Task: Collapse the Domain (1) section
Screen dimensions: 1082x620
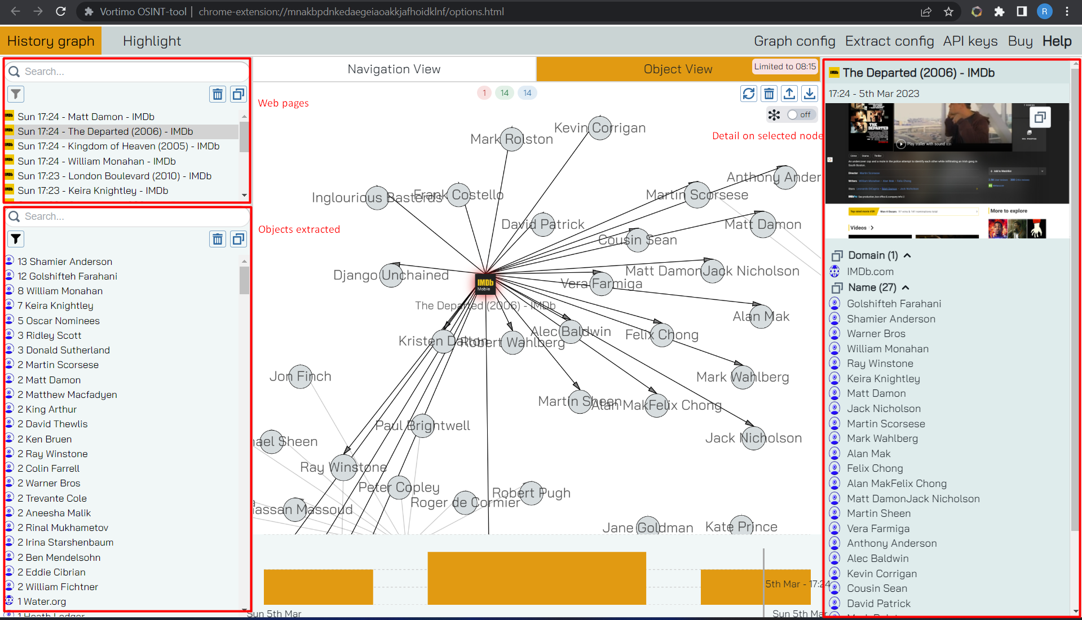Action: [907, 256]
